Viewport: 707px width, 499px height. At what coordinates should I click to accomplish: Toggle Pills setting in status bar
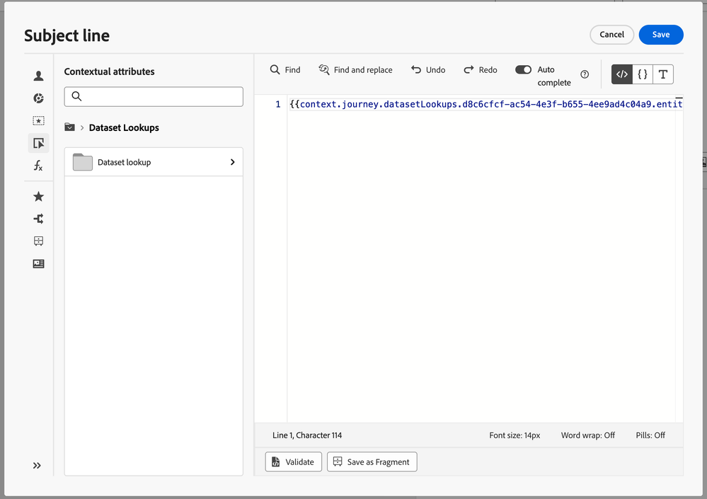point(650,435)
